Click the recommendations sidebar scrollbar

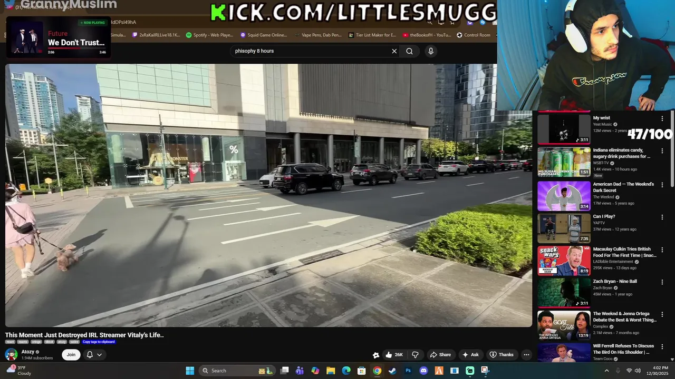click(x=672, y=149)
